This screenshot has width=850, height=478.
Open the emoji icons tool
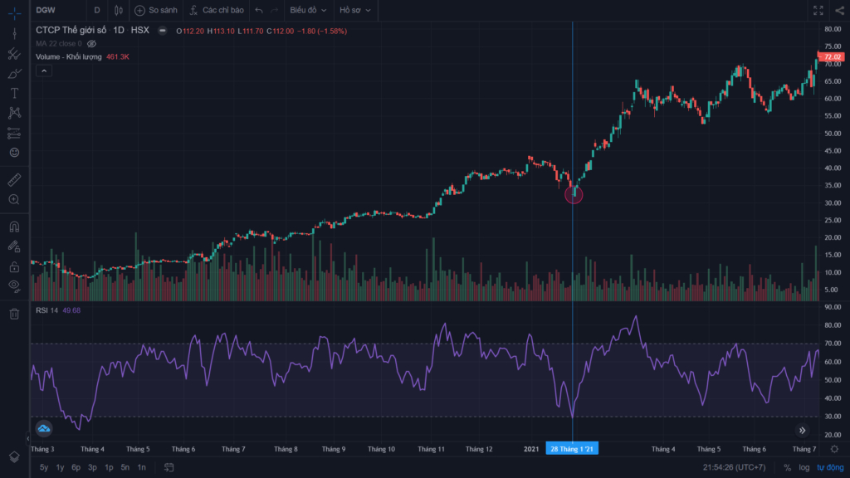point(15,153)
